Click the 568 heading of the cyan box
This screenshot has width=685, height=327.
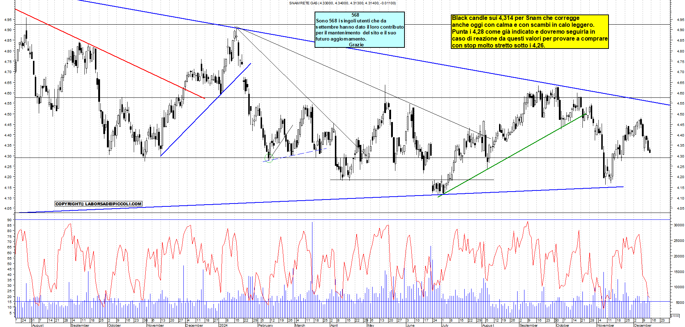pyautogui.click(x=355, y=15)
